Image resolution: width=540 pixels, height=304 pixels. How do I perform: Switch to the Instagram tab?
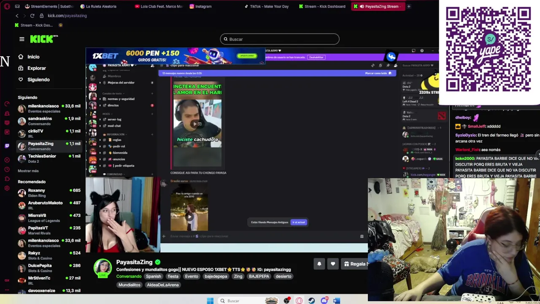tap(201, 6)
